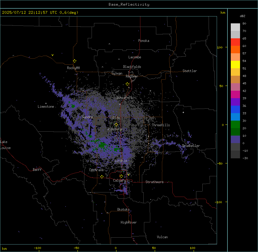Select the pink 45 dBZ legend swatch
This screenshot has height=252, width=258.
(235, 87)
